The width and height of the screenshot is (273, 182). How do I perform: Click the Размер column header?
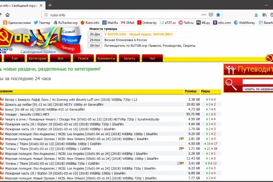pos(191,91)
